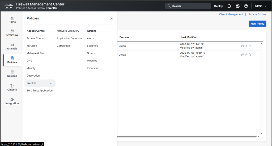This screenshot has height=146, width=272.
Task: Click the horizontal scrollbar bar
Action: (187, 137)
